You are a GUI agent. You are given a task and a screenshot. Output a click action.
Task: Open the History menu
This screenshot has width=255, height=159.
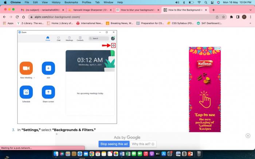coord(56,2)
